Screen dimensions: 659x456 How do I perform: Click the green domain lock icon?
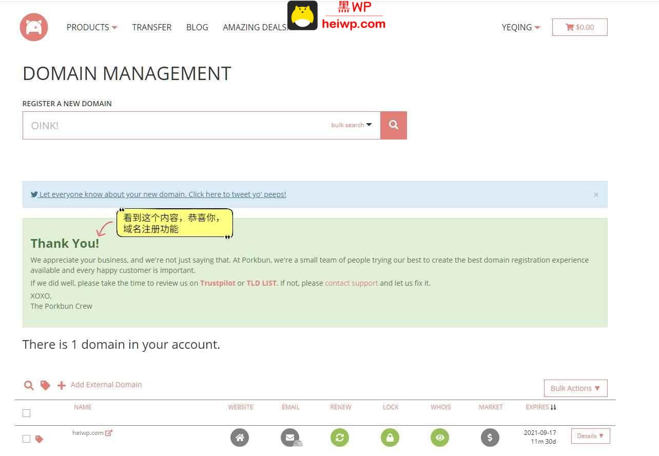[390, 438]
